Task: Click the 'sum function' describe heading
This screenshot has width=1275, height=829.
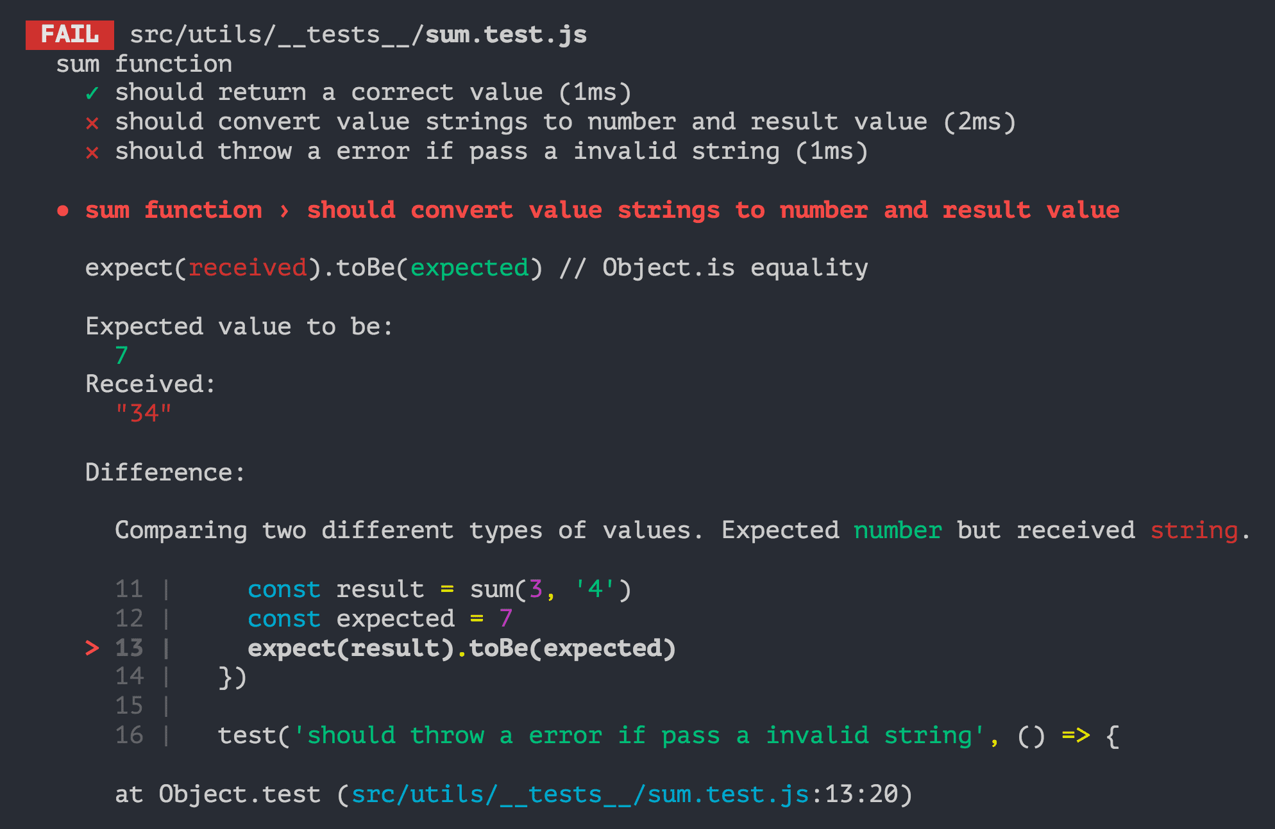Action: pos(144,64)
